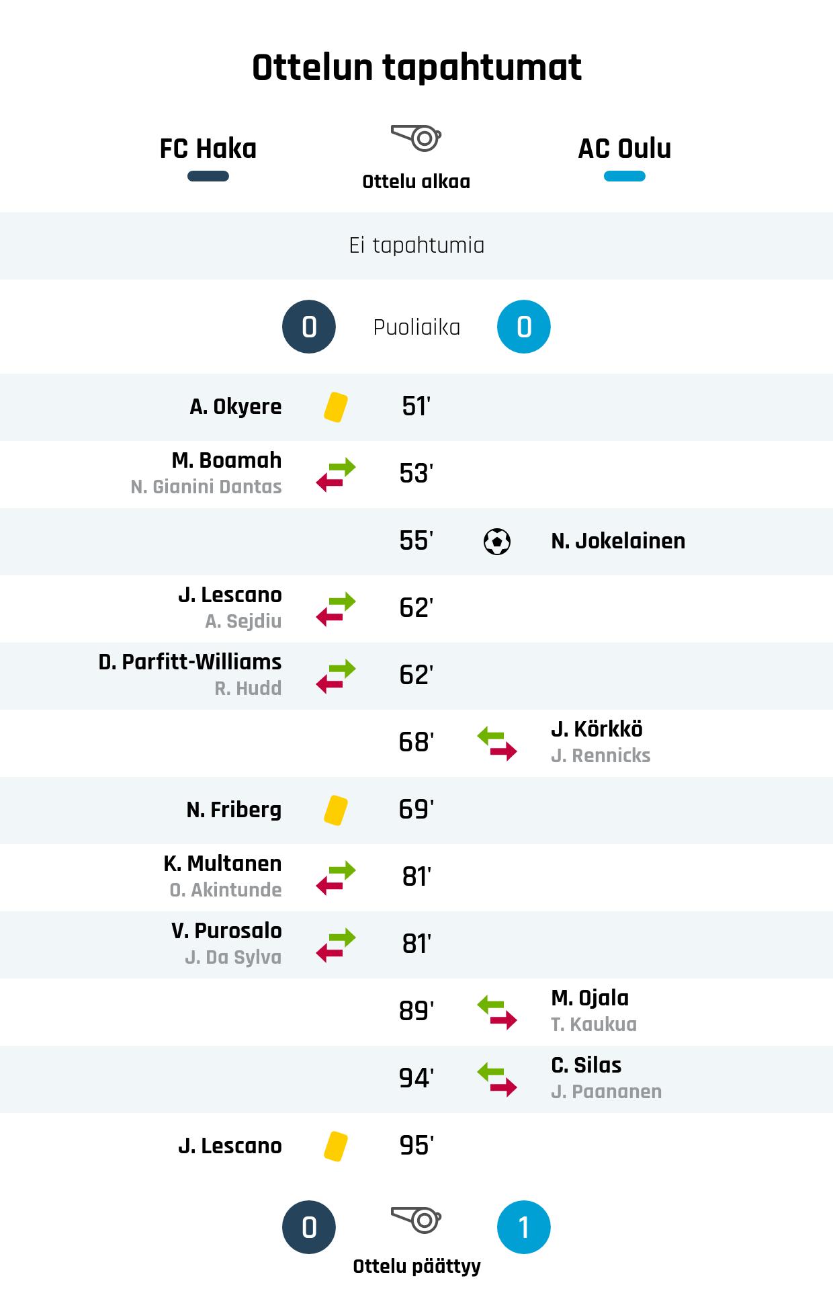This screenshot has width=833, height=1289.
Task: Click the whistle icon above Ottelu päättyy
Action: 416,1220
